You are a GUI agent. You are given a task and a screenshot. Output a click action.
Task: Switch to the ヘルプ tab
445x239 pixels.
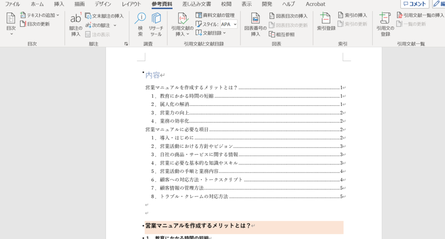[289, 4]
